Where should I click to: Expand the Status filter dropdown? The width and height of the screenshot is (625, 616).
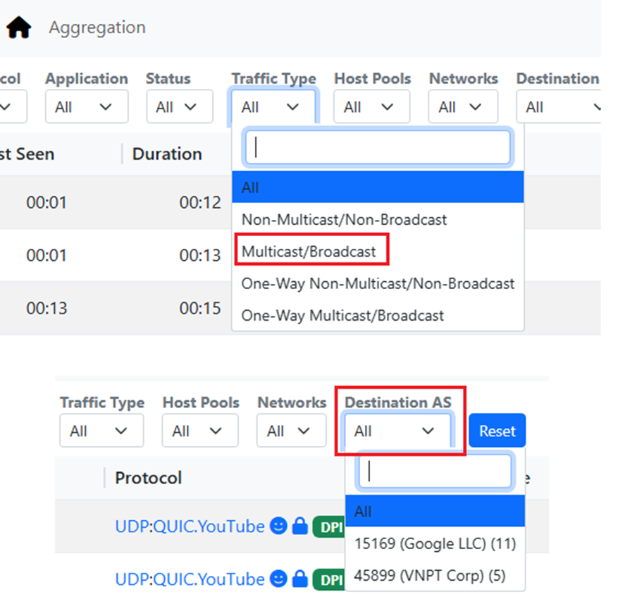(x=179, y=107)
